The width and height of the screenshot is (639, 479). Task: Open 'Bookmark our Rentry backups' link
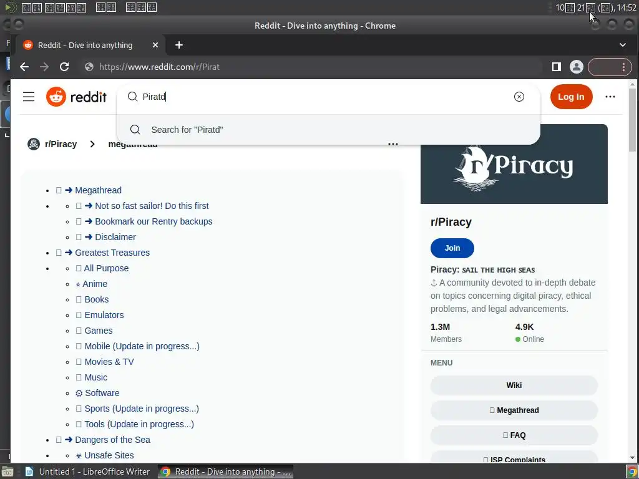(154, 221)
